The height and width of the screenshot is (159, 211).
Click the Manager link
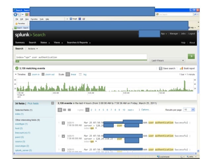[x=174, y=34]
